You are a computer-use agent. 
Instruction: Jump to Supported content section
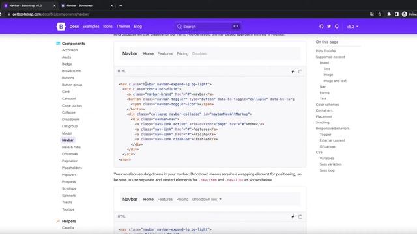click(x=330, y=57)
